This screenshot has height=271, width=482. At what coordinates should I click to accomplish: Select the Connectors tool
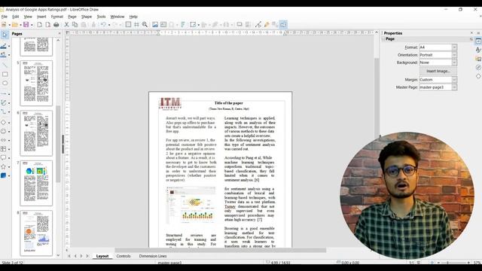coord(4,111)
